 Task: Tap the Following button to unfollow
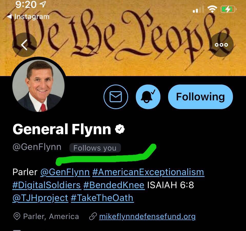(x=200, y=97)
